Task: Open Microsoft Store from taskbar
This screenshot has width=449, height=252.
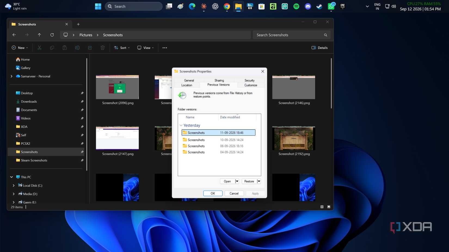Action: tap(262, 6)
